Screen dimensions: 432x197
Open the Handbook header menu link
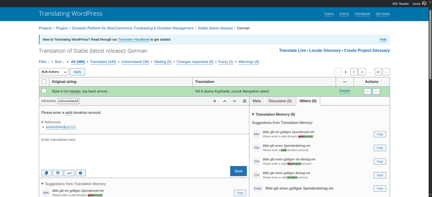pos(362,14)
